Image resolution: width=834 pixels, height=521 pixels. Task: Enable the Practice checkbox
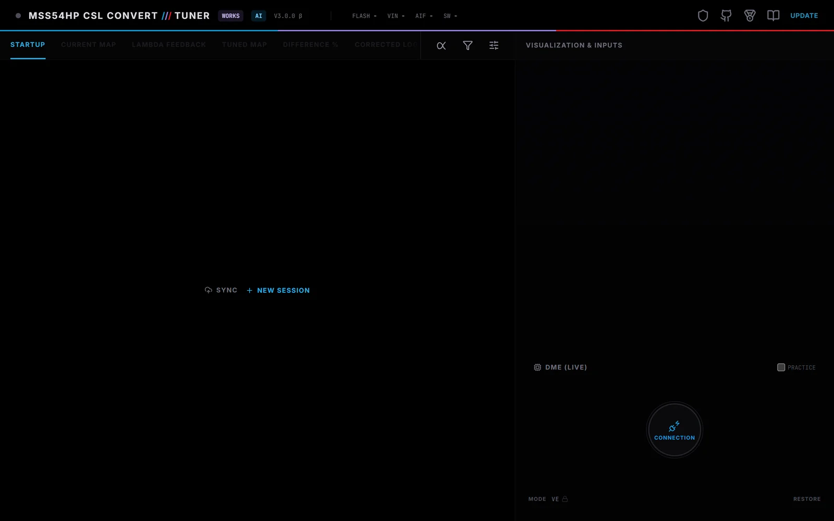click(781, 367)
